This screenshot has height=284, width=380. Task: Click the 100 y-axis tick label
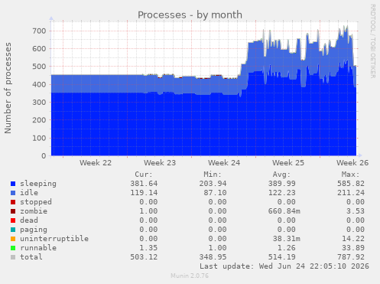click(39, 138)
